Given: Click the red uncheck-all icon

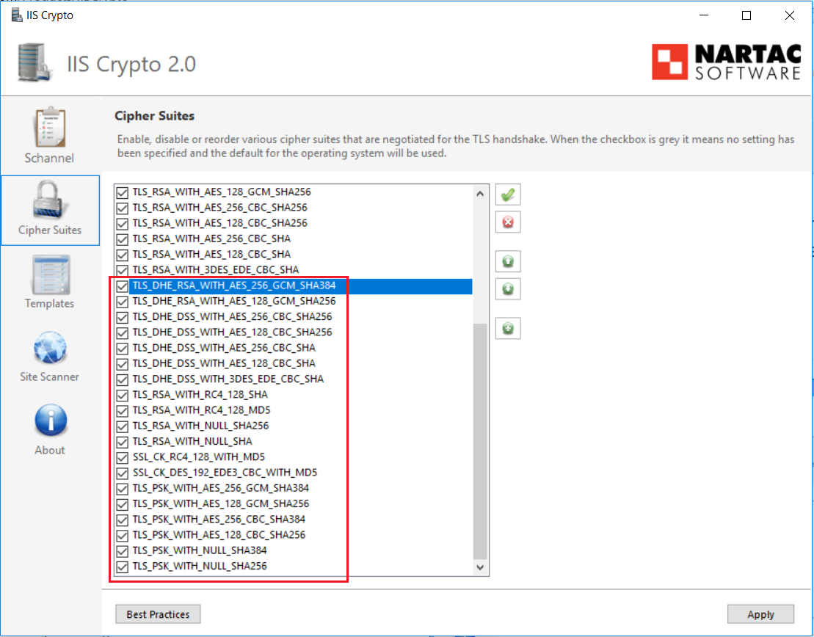Looking at the screenshot, I should click(x=507, y=222).
